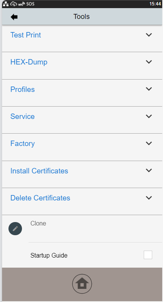
Task: Click the 15:44 clock display
Action: point(155,4)
